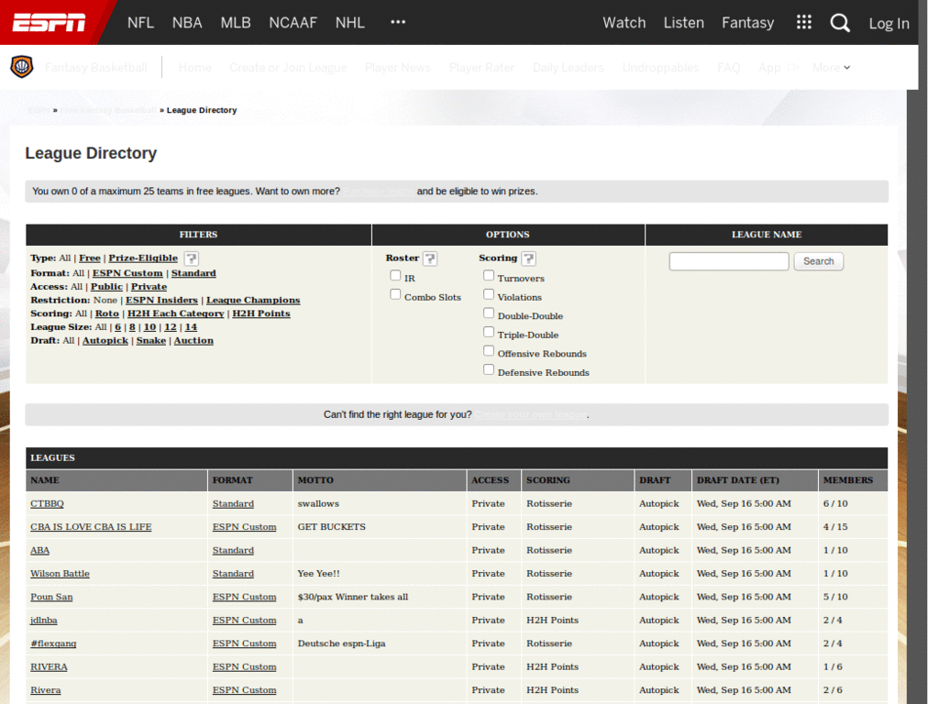Open the MLB menu
Image resolution: width=939 pixels, height=704 pixels.
[236, 23]
